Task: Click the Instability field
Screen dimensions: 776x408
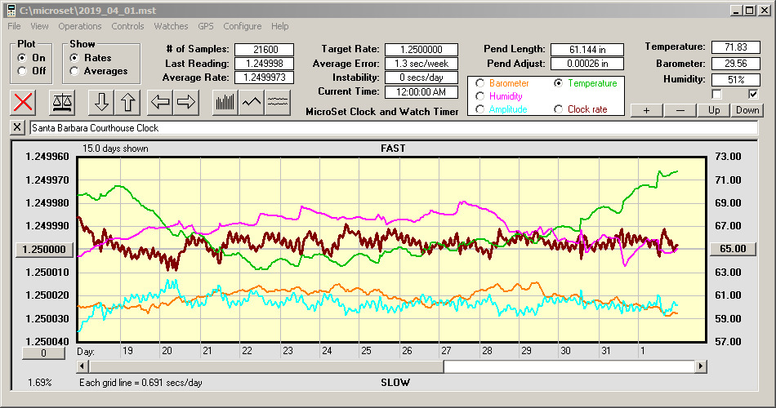Action: pos(421,78)
